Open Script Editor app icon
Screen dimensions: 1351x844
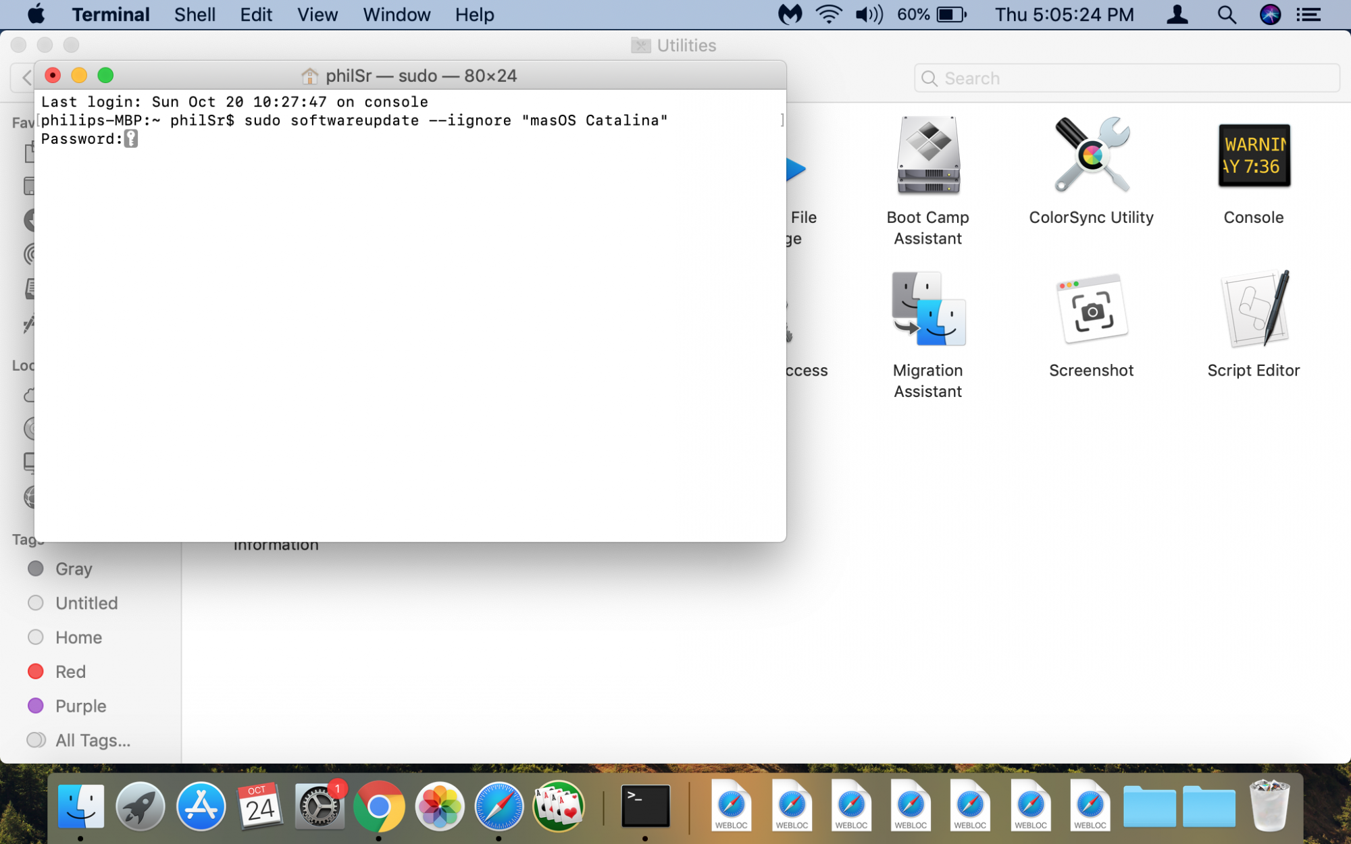1254,309
